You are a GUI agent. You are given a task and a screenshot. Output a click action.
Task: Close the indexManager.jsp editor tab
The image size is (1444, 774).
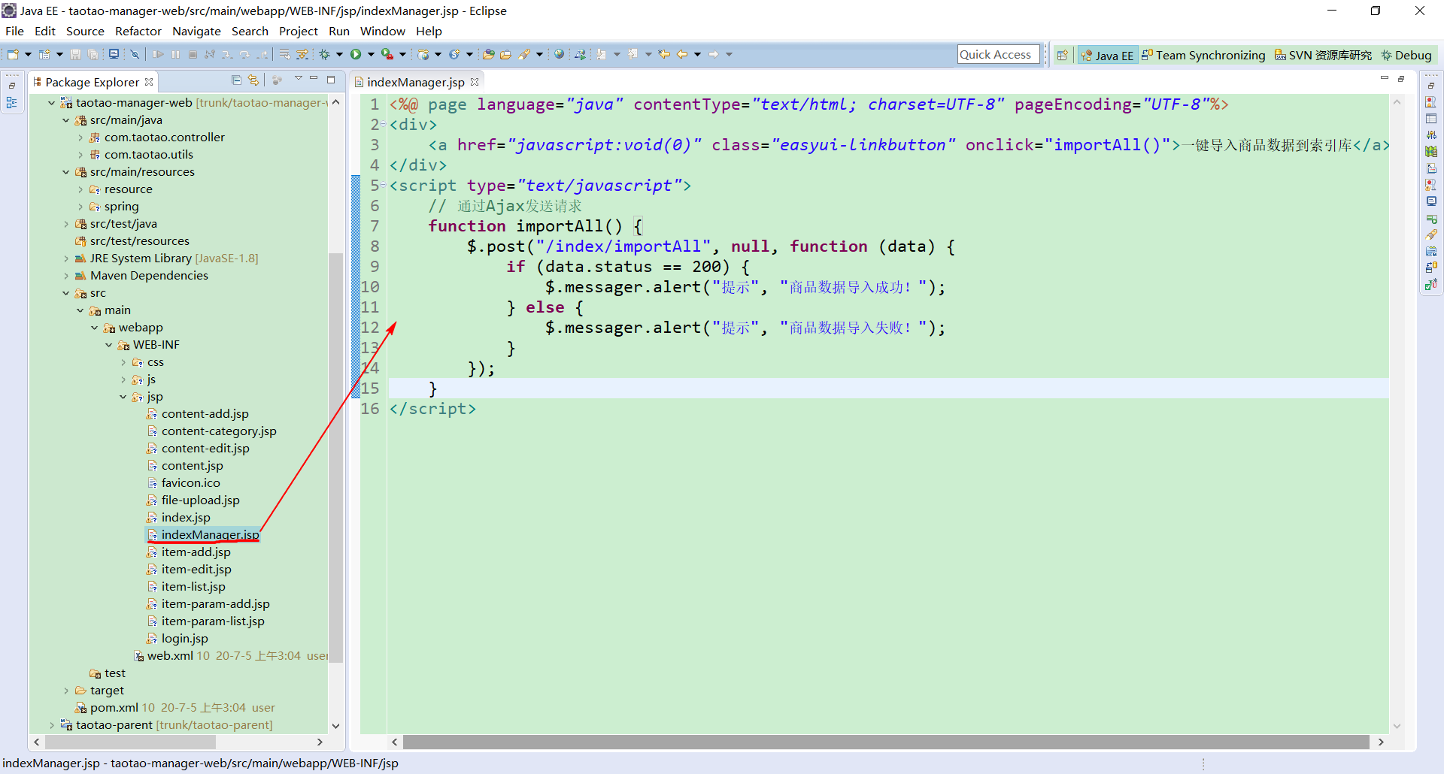(x=475, y=82)
